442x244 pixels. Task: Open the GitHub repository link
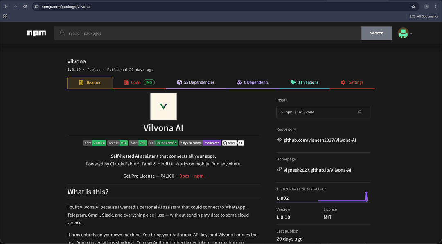point(320,140)
